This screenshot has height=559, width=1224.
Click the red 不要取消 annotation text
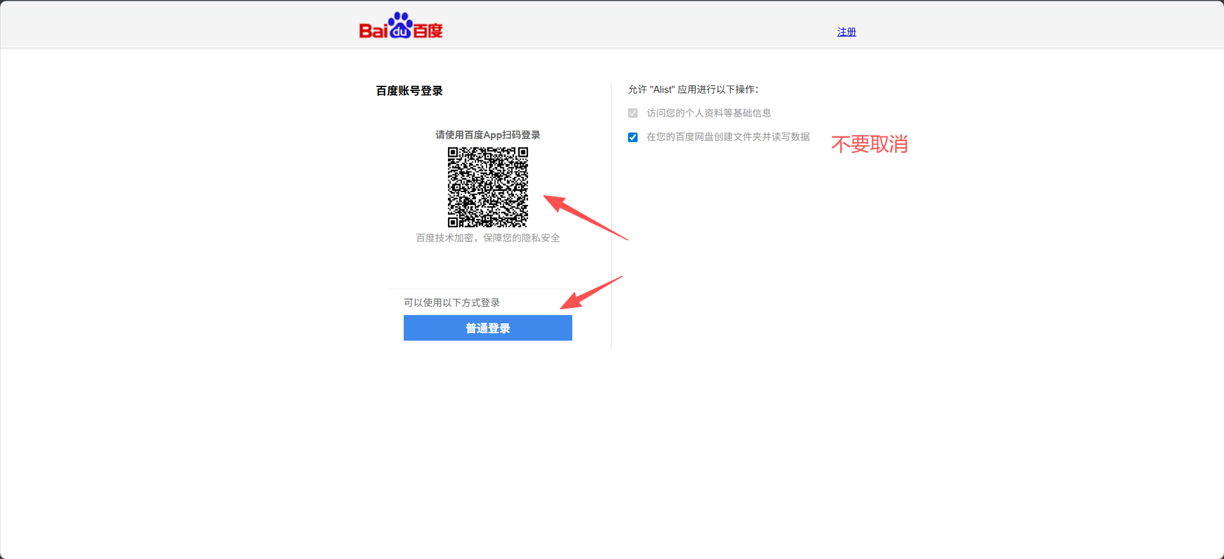[x=869, y=144]
